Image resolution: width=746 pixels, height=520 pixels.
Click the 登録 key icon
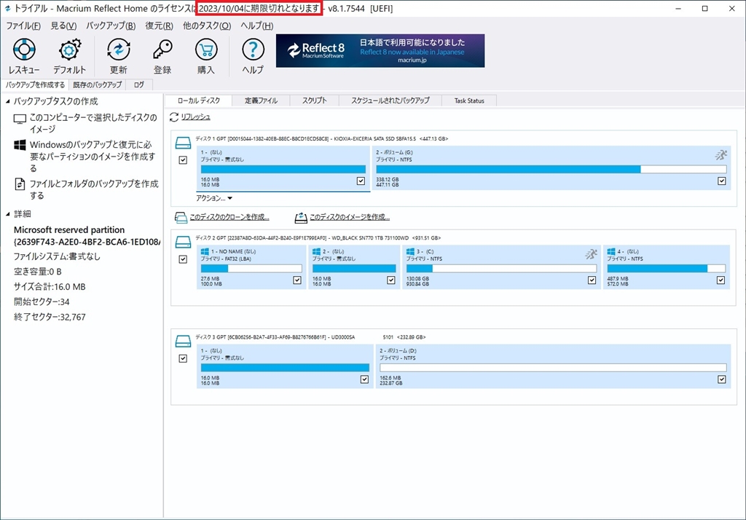pos(162,50)
